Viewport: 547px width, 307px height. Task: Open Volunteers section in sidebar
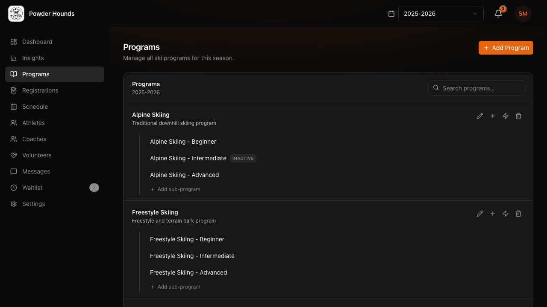55,155
